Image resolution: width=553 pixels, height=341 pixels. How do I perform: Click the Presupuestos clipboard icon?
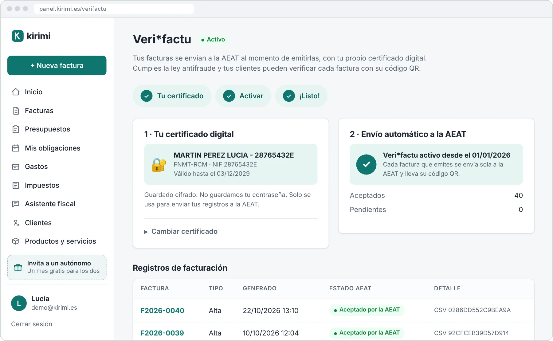click(x=16, y=129)
